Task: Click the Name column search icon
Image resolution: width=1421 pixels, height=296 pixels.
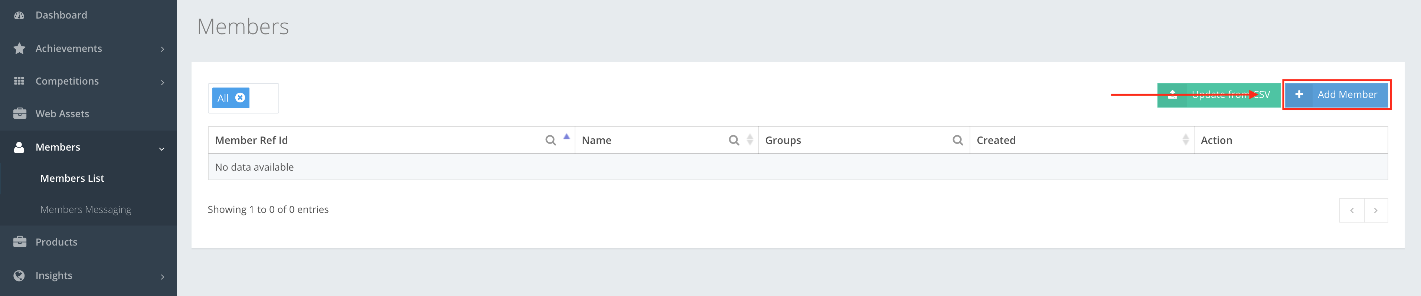Action: [x=734, y=140]
